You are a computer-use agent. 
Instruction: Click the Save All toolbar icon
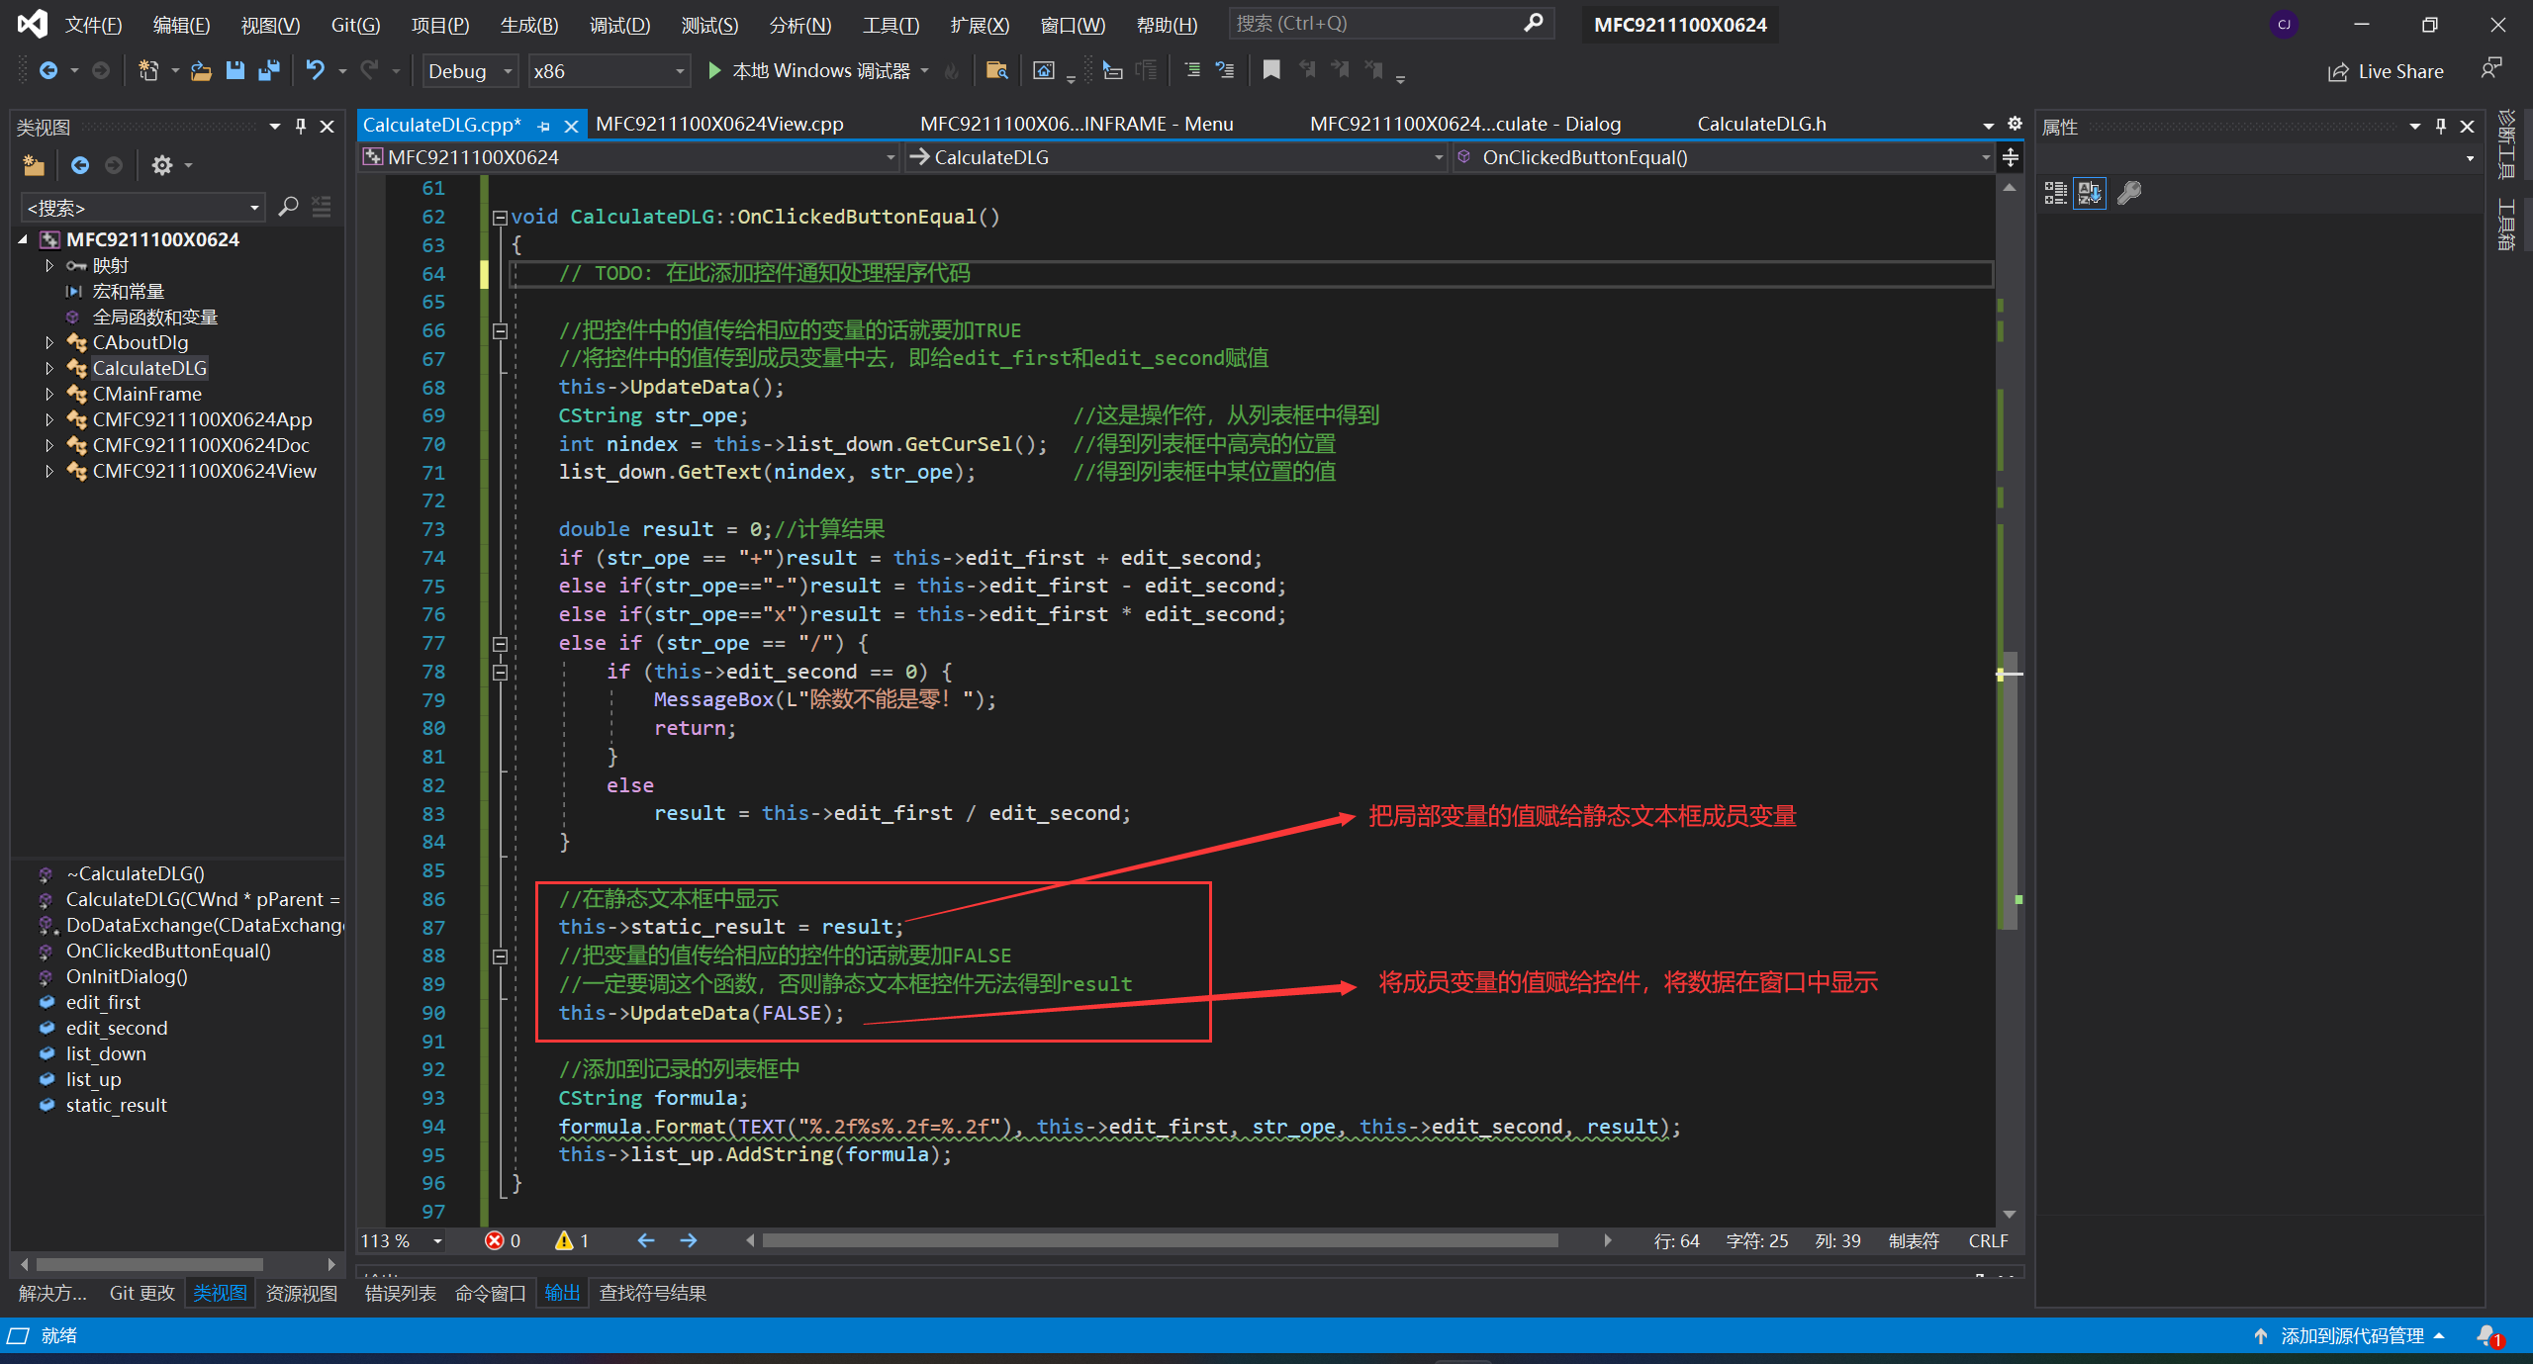[x=268, y=70]
